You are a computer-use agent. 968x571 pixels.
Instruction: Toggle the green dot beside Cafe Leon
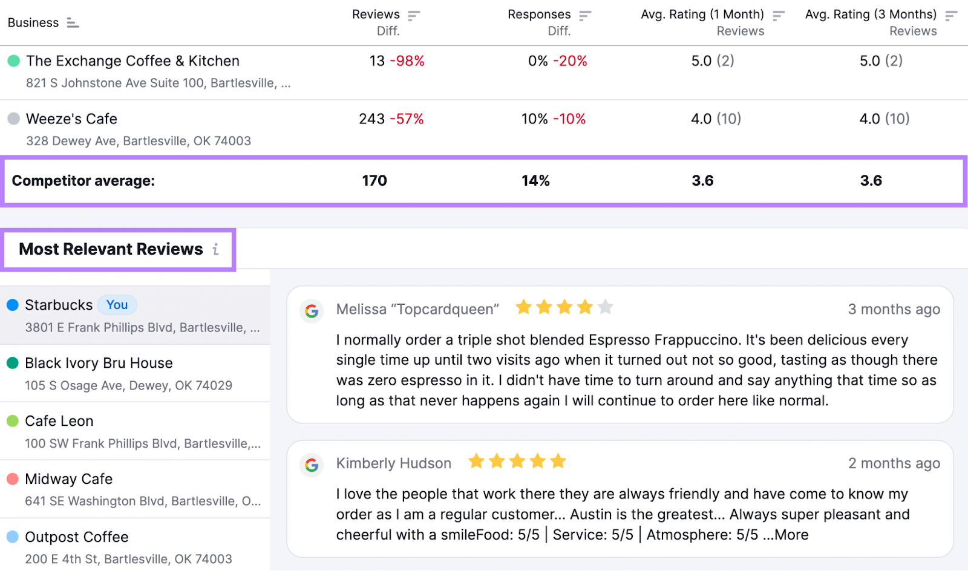coord(13,421)
